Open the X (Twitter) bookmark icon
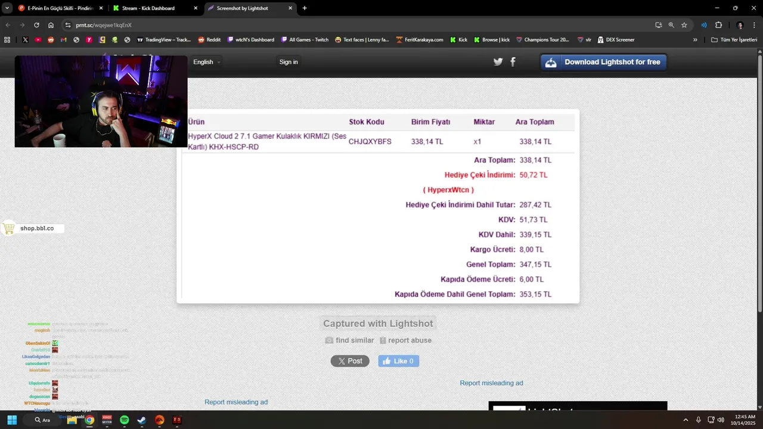The width and height of the screenshot is (763, 429). pyautogui.click(x=25, y=40)
